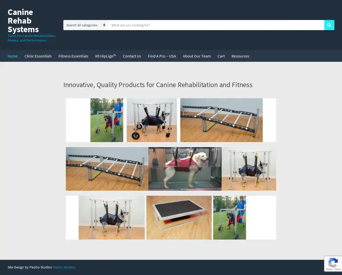Open the Resources menu item

[x=240, y=56]
